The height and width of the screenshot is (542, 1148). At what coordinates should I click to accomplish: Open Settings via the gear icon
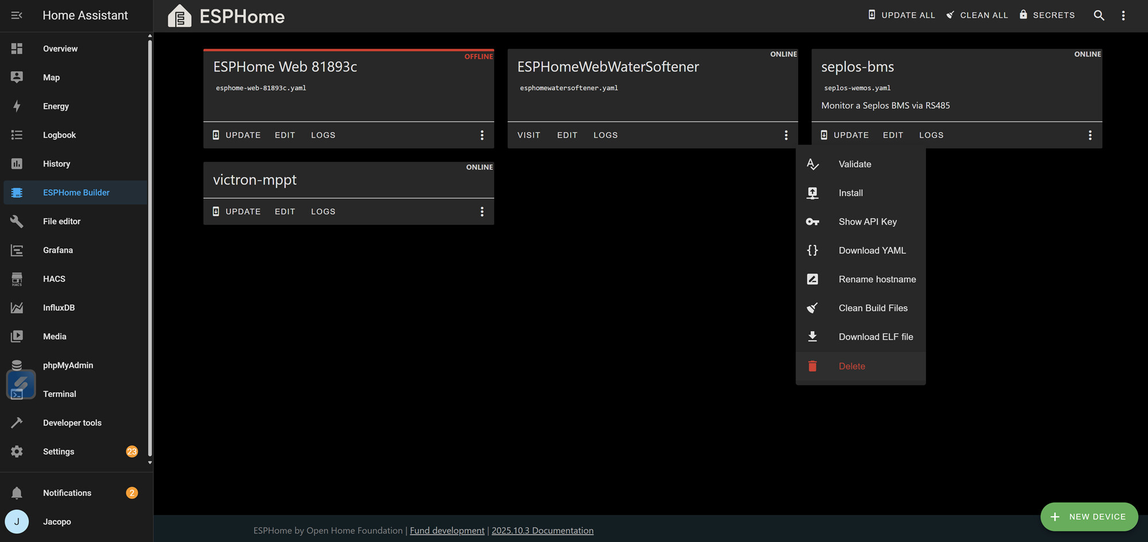17,451
